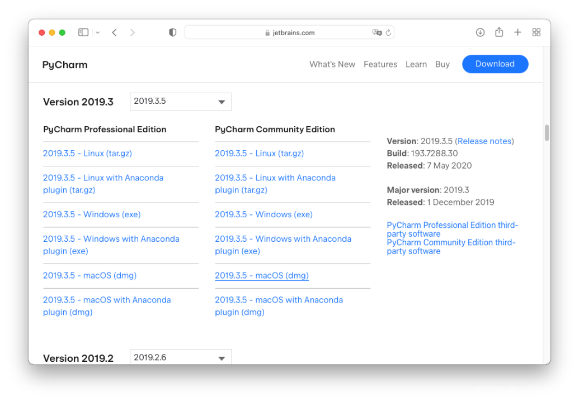Click the Released 1 December 2019 text
The image size is (579, 402).
click(x=440, y=202)
